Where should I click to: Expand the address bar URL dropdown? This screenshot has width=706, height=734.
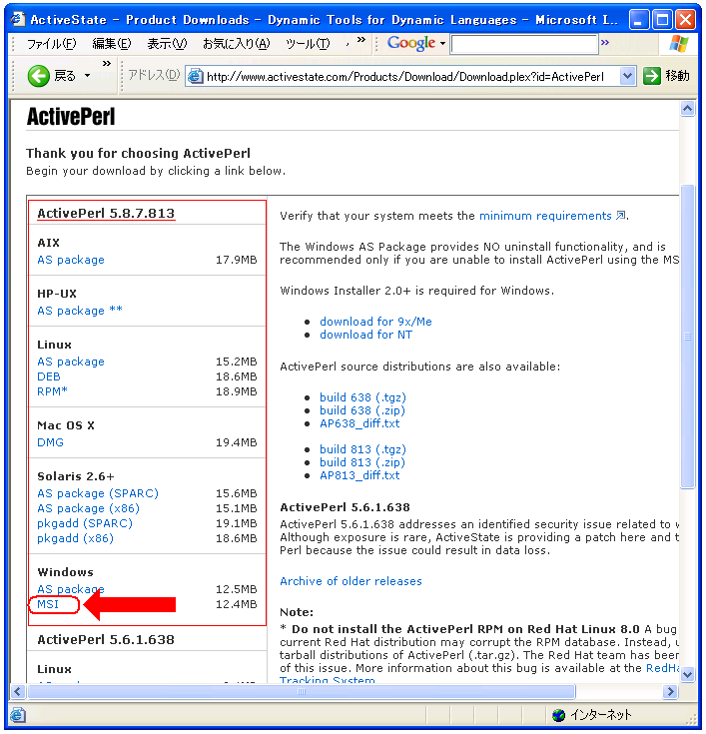[627, 76]
